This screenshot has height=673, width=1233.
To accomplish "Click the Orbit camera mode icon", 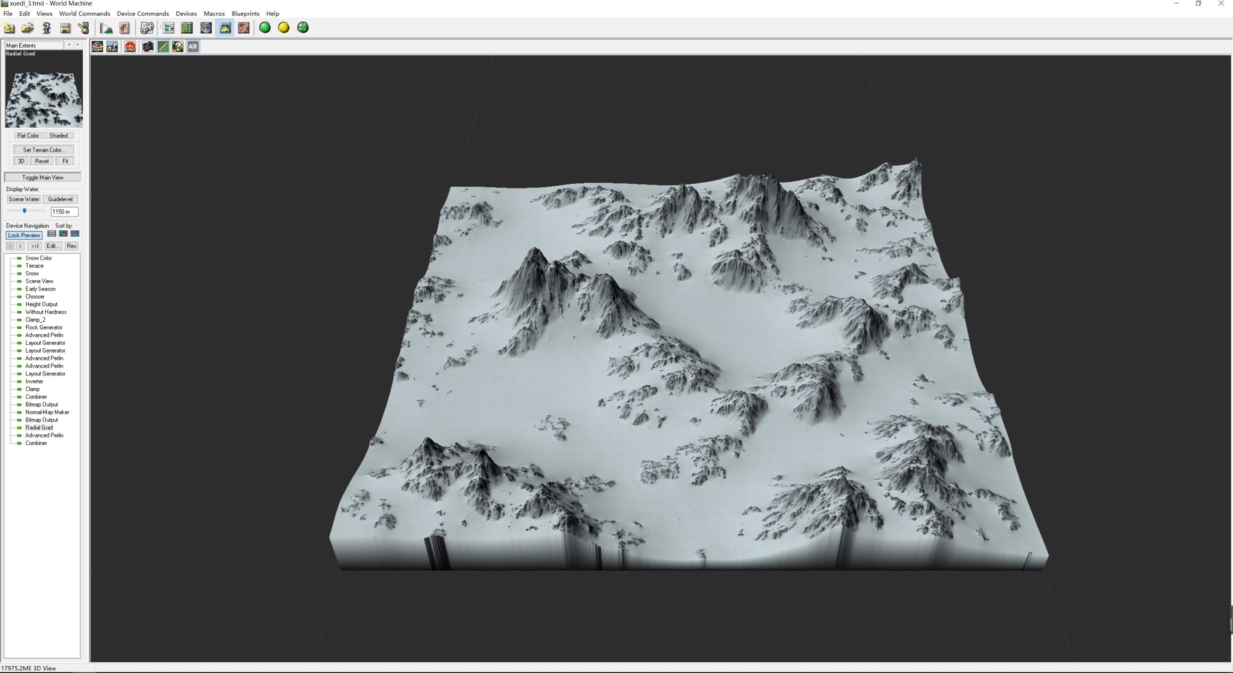I will (97, 47).
